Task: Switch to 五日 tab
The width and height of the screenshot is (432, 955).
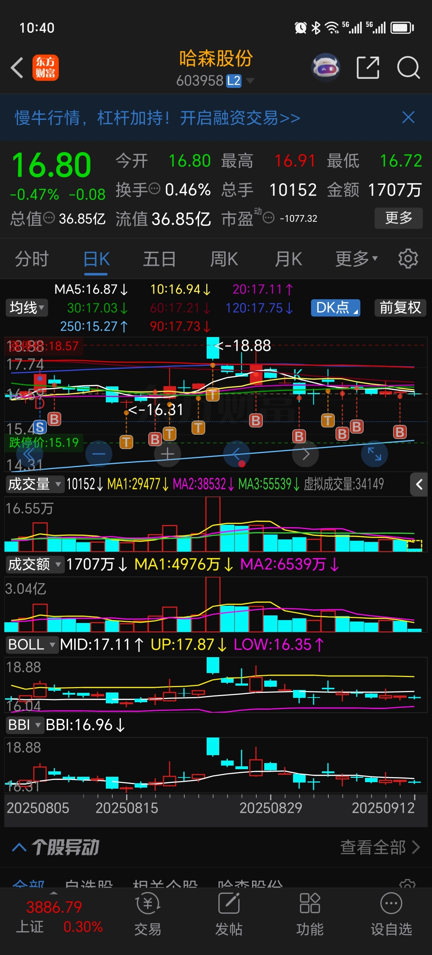Action: tap(160, 259)
